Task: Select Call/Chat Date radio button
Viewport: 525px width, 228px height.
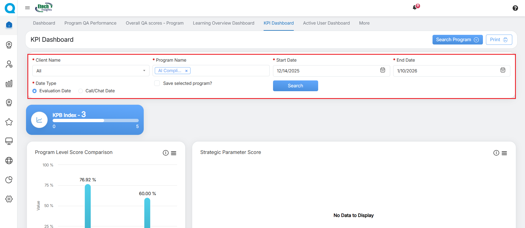Action: coord(81,91)
